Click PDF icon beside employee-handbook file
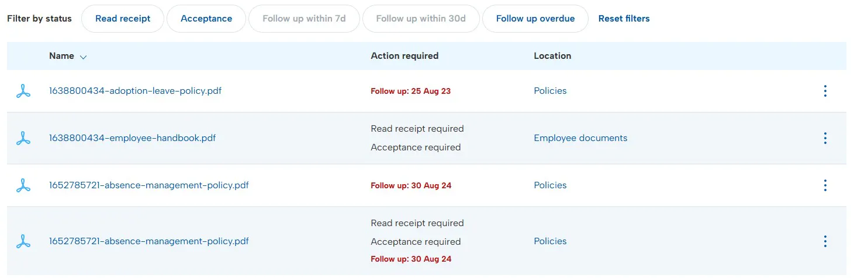 pyautogui.click(x=23, y=138)
